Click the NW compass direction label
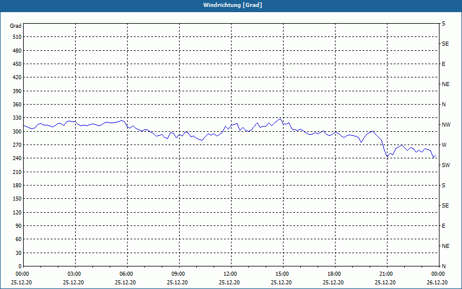Image resolution: width=462 pixels, height=289 pixels. click(446, 125)
